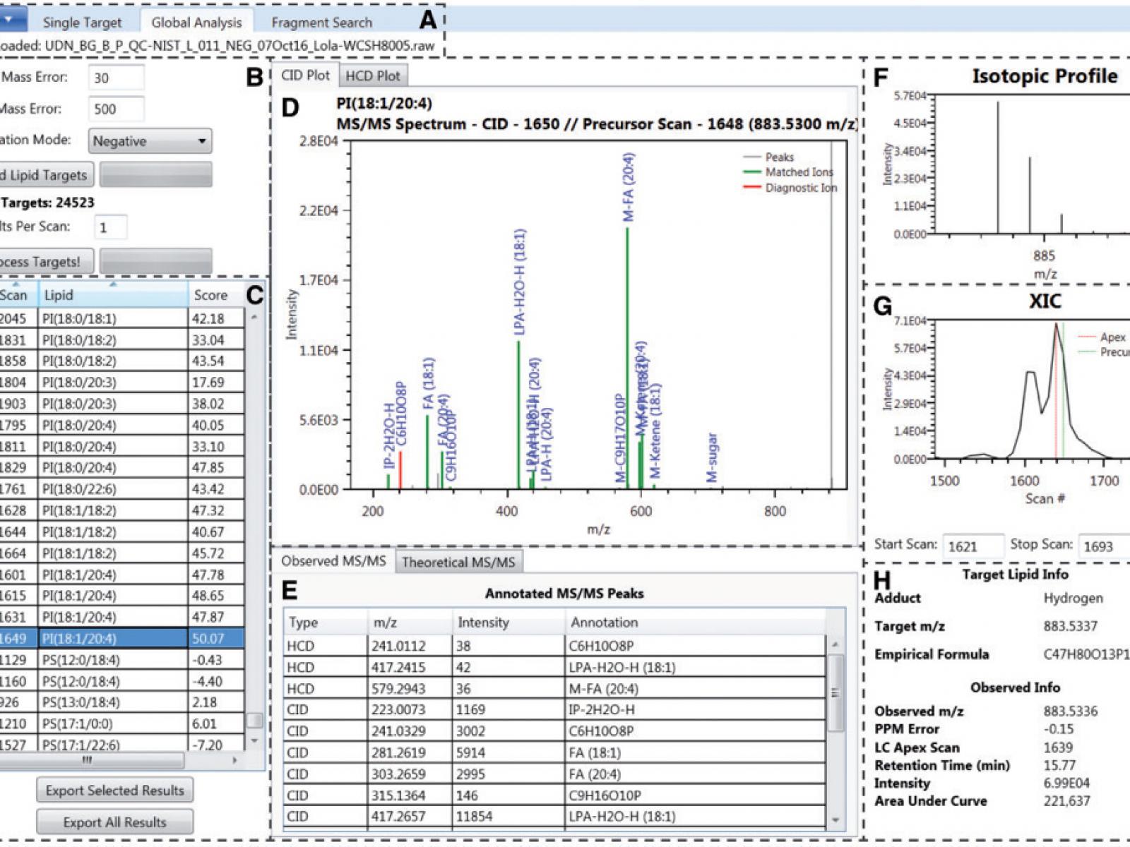
Task: Select the PI(18:1/18:2) row with score 47.32
Action: click(121, 510)
